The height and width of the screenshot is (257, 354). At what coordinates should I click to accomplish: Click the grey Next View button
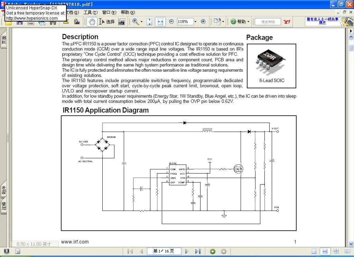pyautogui.click(x=224, y=251)
